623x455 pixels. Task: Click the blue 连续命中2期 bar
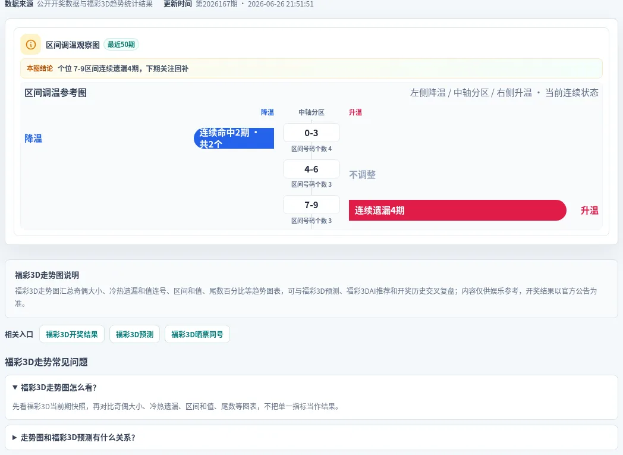[234, 139]
